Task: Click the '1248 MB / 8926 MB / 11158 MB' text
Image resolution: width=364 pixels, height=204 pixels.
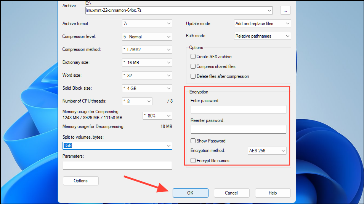Action: 92,118
